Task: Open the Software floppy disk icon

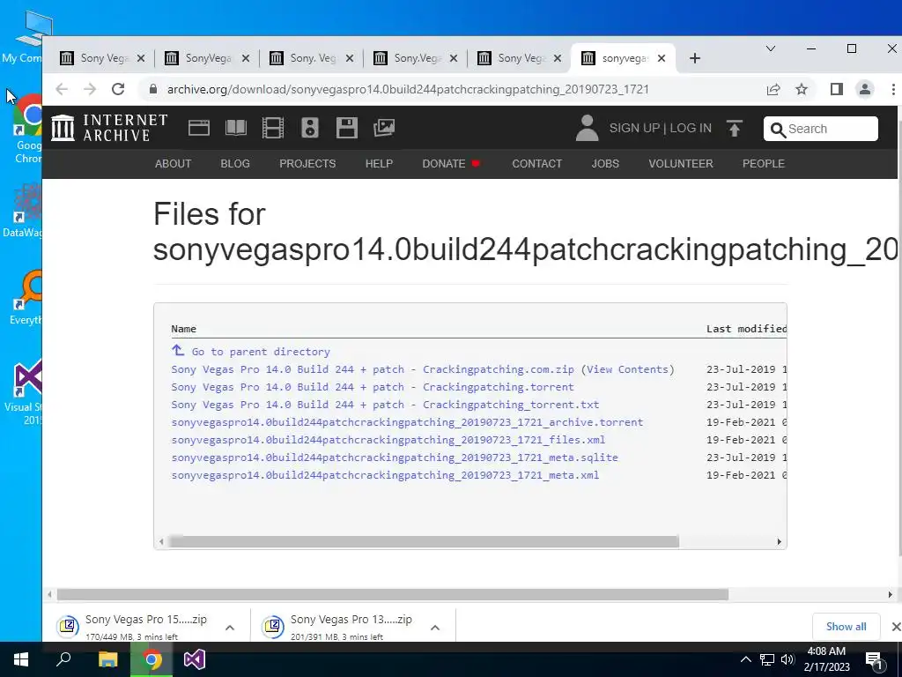Action: click(x=347, y=127)
